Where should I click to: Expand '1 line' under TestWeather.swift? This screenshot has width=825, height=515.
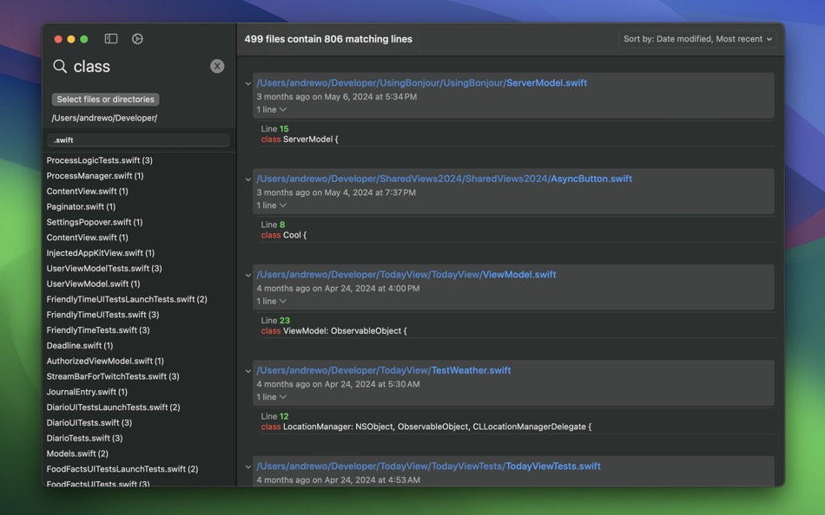click(x=272, y=397)
